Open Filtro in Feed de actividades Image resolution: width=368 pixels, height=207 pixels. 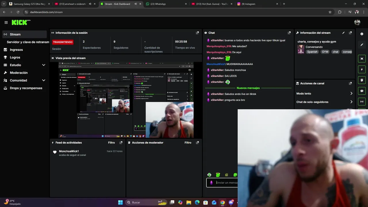click(112, 143)
